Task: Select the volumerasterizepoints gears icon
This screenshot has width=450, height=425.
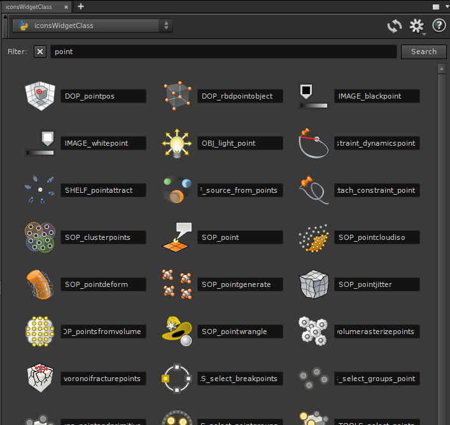Action: (313, 331)
